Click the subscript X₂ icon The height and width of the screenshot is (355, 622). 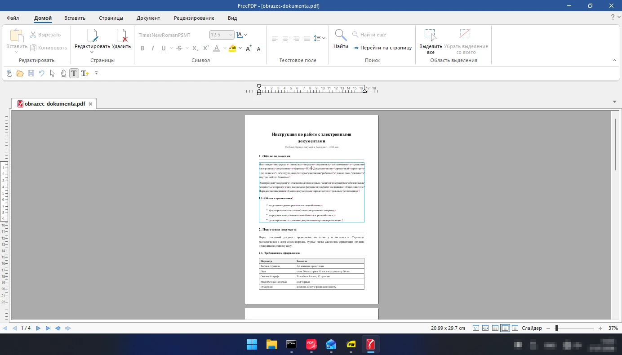click(195, 49)
